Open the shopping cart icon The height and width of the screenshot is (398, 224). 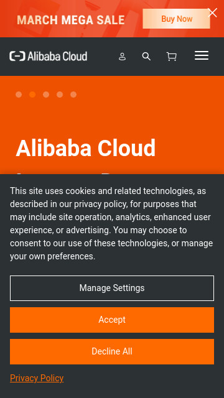coord(172,57)
